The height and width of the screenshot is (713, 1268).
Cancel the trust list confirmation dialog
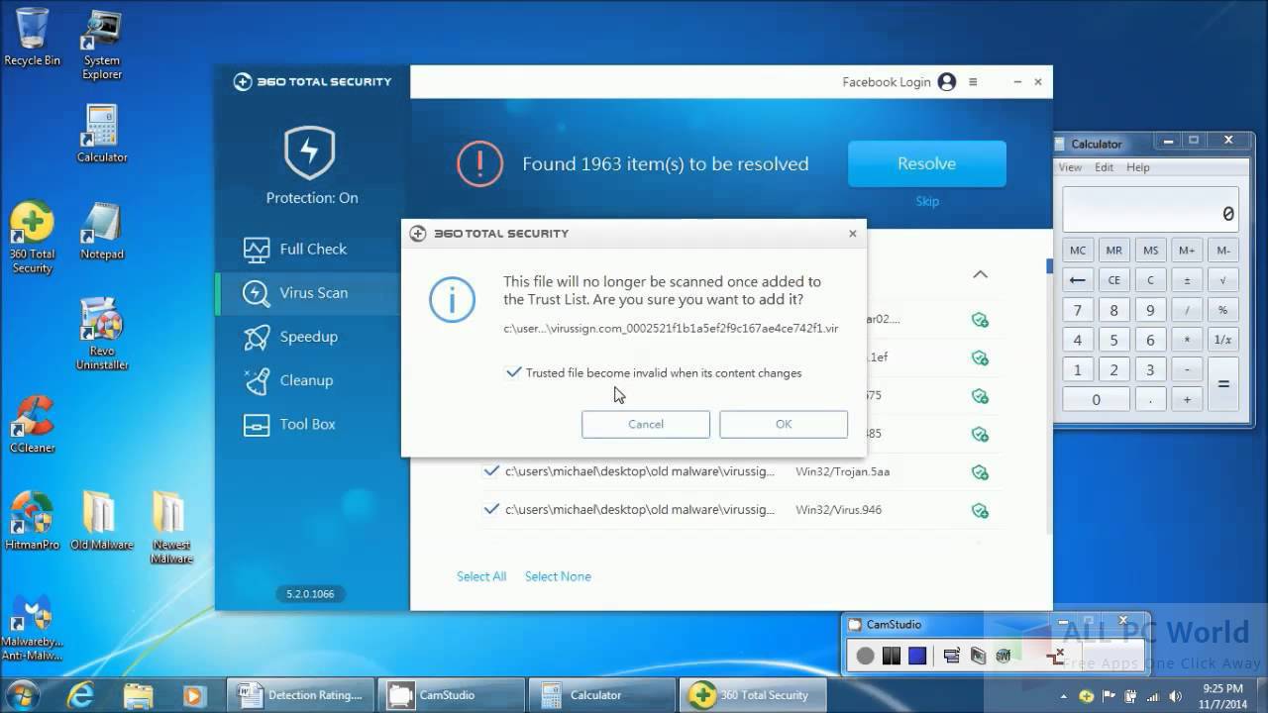645,424
